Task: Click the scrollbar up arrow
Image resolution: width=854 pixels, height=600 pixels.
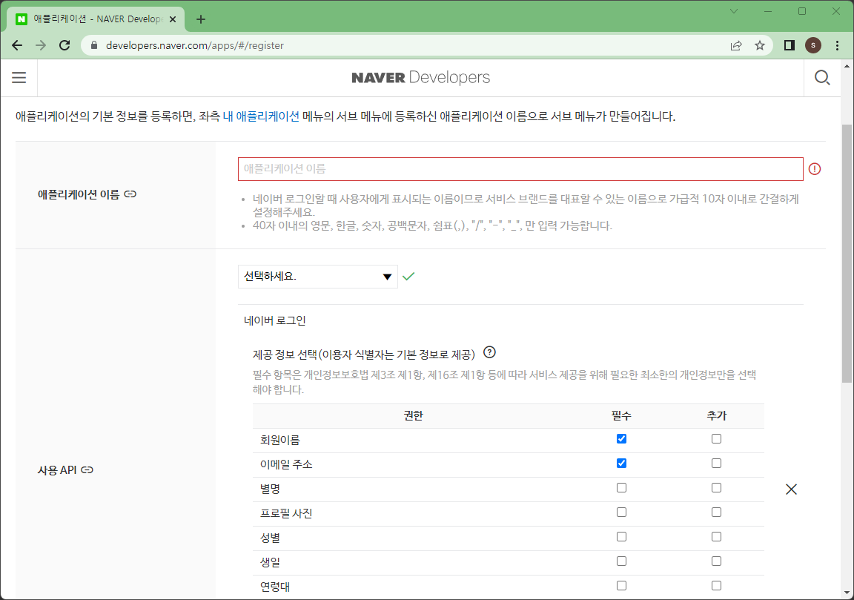Action: [847, 66]
